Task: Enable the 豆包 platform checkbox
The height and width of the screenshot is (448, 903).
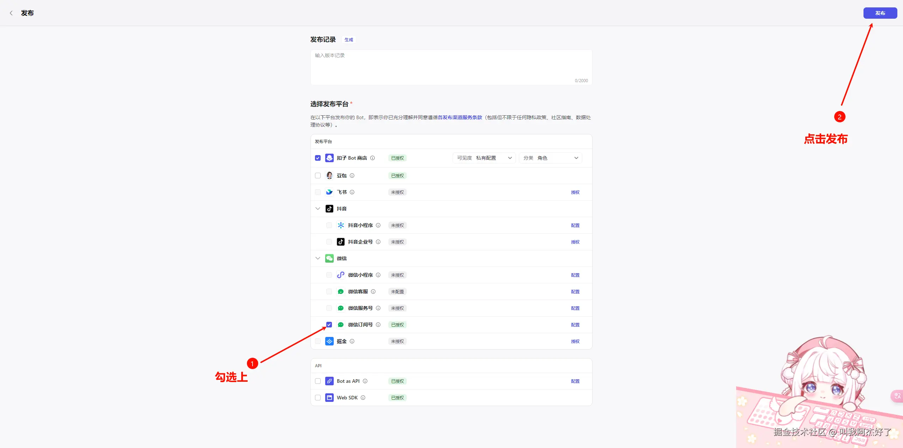Action: [x=318, y=176]
